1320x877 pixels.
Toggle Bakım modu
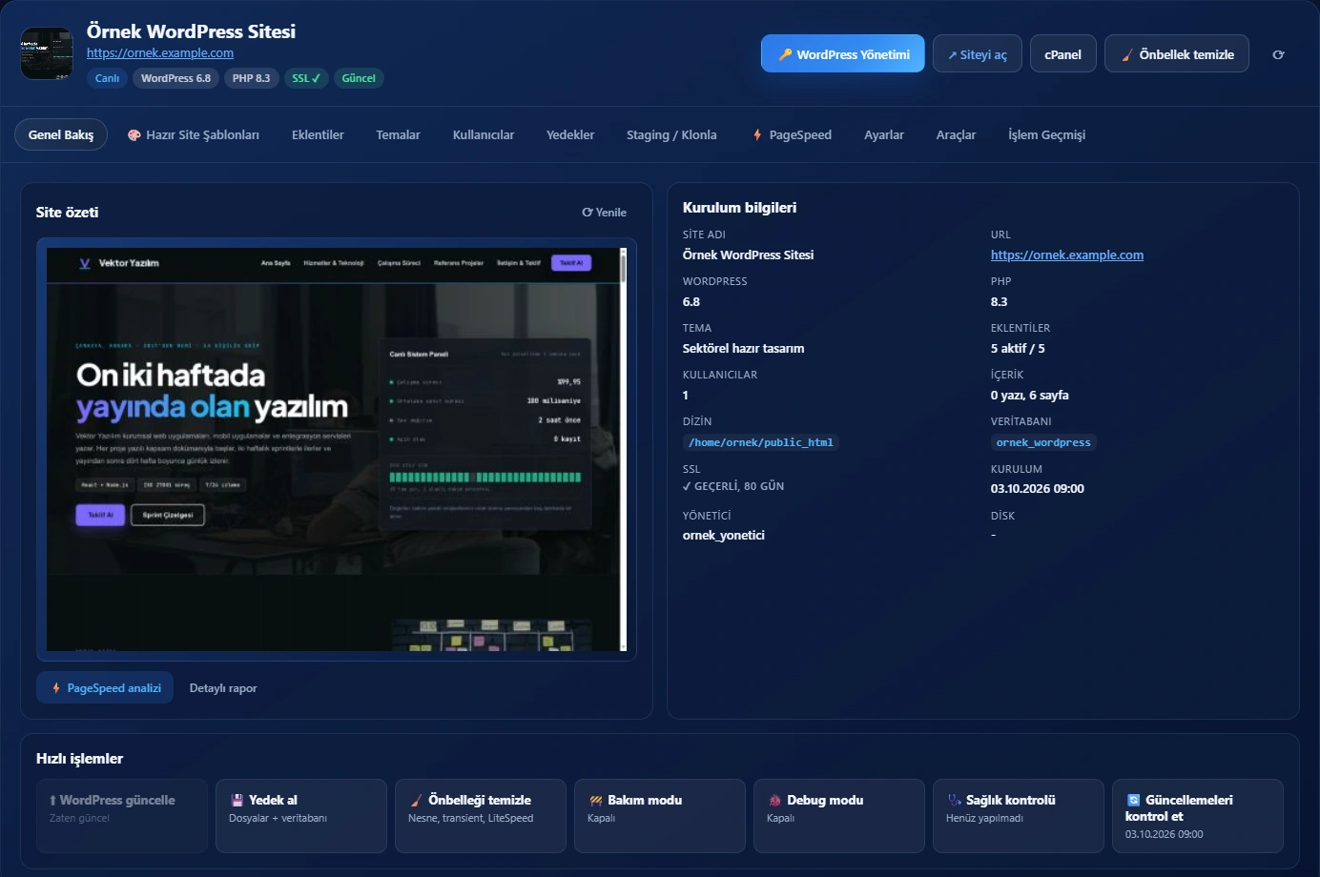[660, 816]
